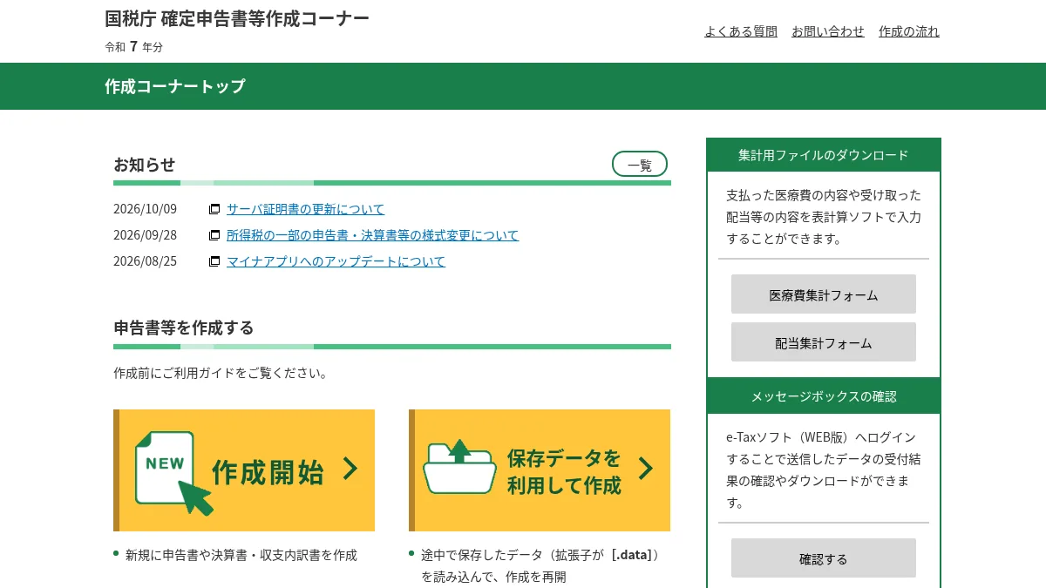Image resolution: width=1046 pixels, height=588 pixels.
Task: Click 申告書等を作成する section heading
Action: click(x=184, y=328)
